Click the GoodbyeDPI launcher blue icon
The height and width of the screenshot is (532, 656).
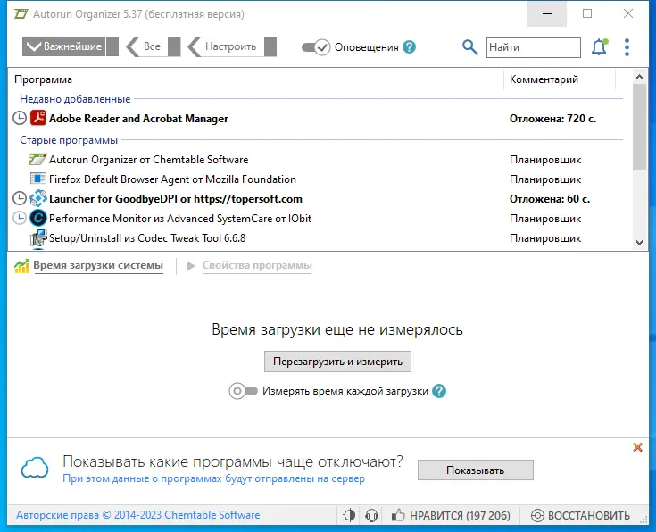click(38, 198)
